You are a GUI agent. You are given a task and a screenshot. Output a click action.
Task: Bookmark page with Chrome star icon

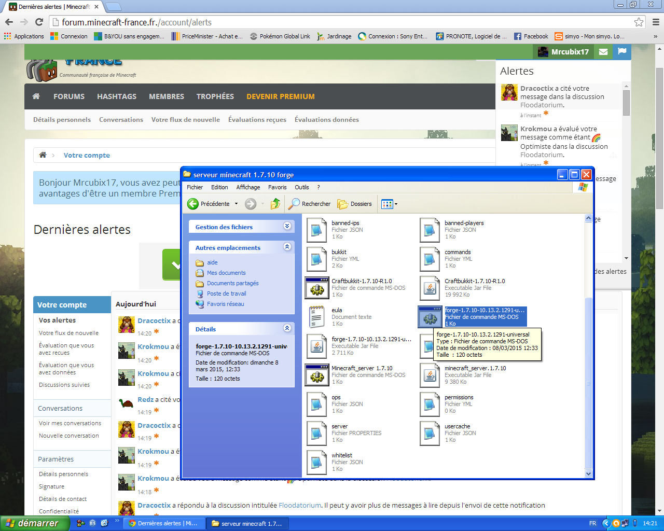[639, 22]
